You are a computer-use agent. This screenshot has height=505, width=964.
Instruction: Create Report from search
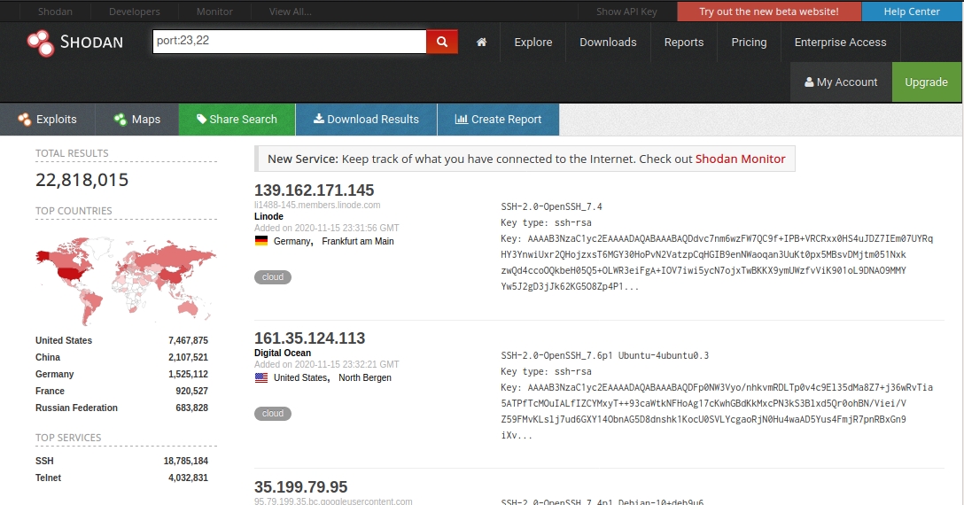click(x=498, y=120)
